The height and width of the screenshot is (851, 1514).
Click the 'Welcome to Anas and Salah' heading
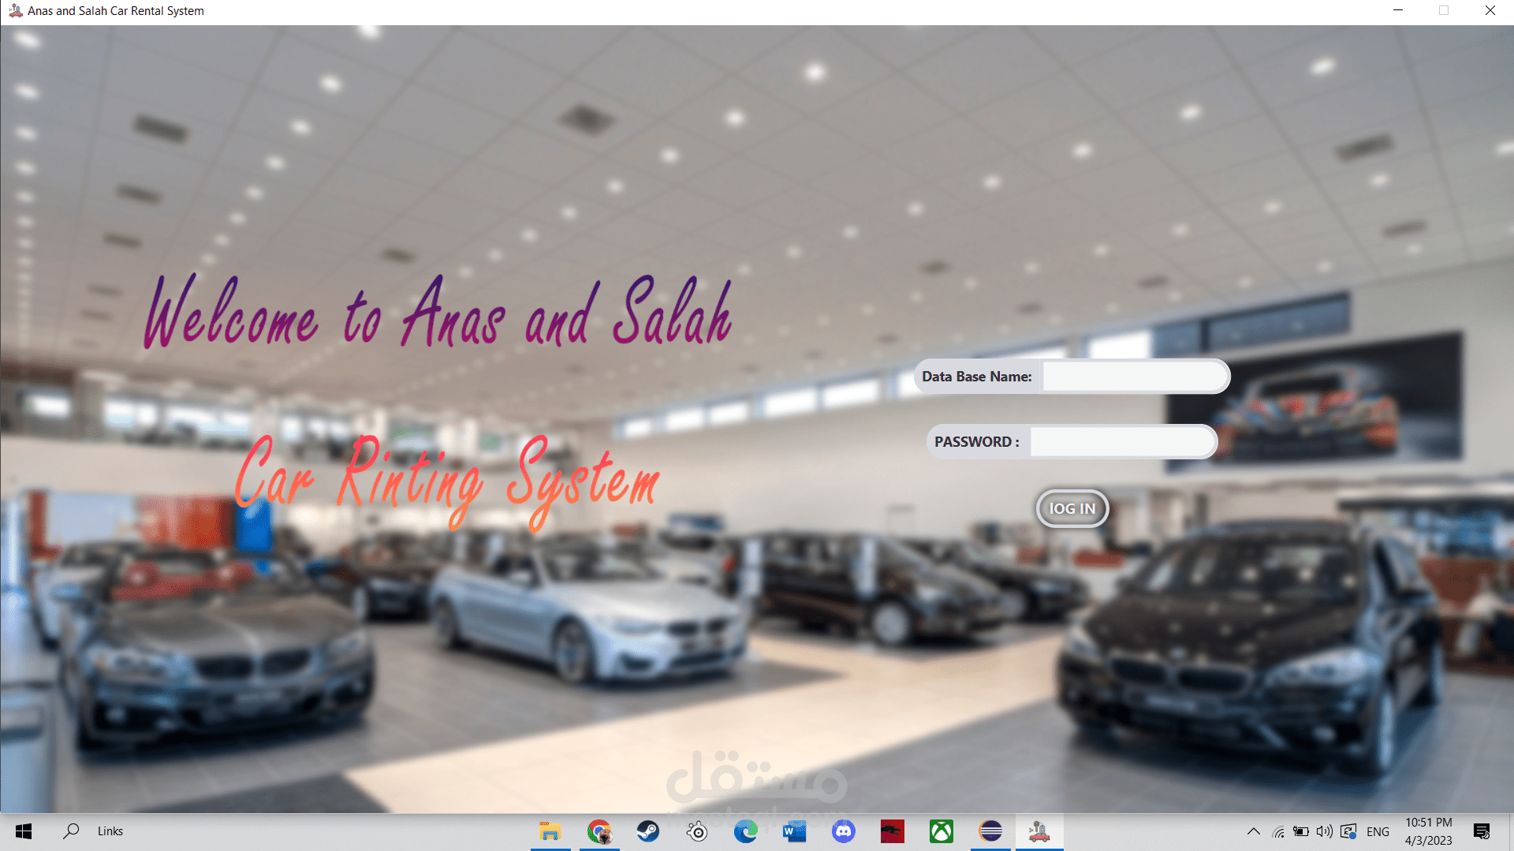pos(438,311)
